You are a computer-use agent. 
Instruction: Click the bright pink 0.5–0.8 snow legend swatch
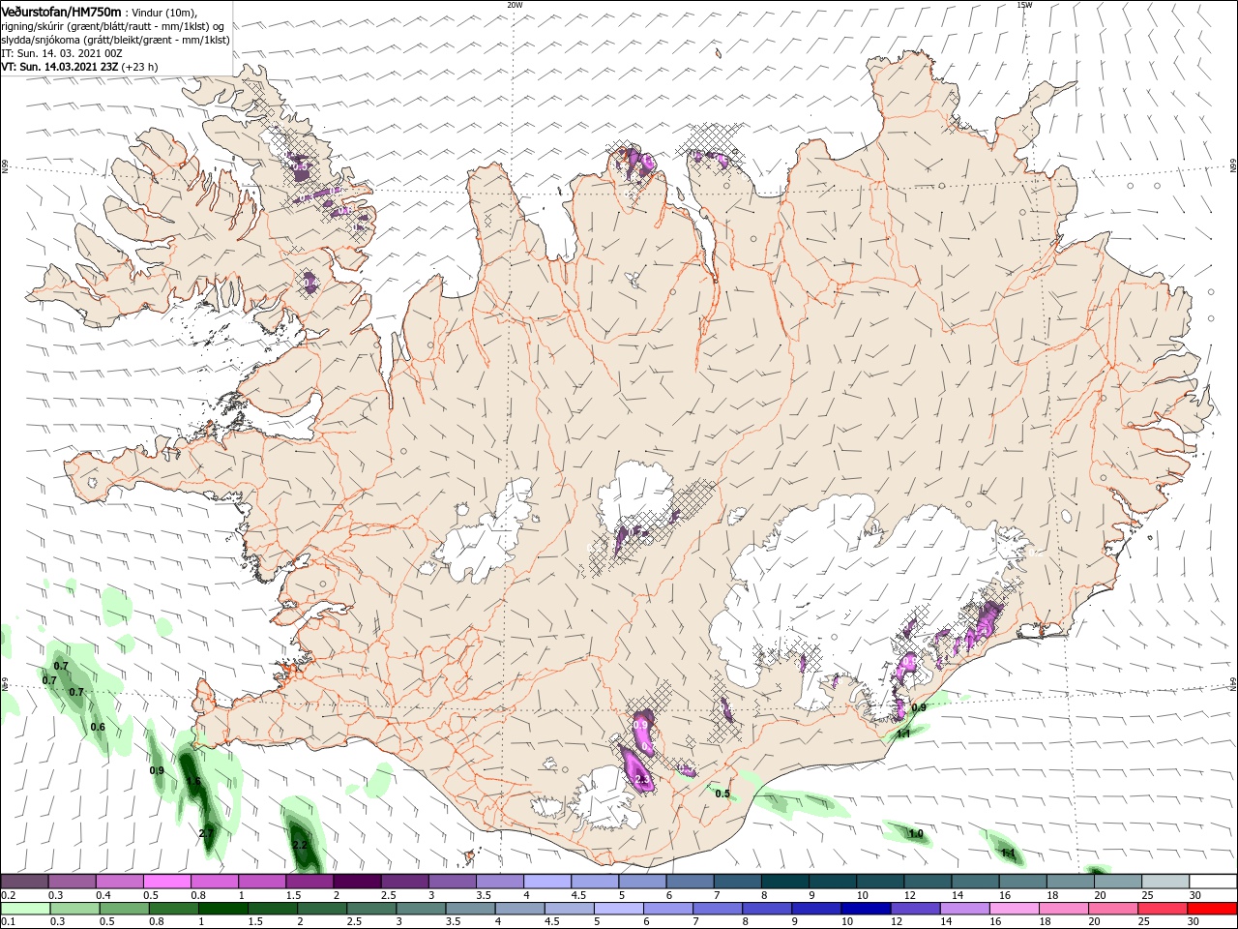(x=166, y=882)
